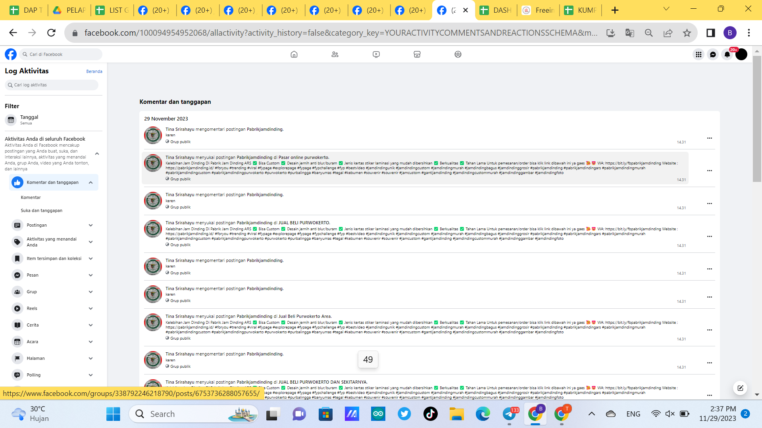Open Facebook Watch video icon

click(x=376, y=54)
